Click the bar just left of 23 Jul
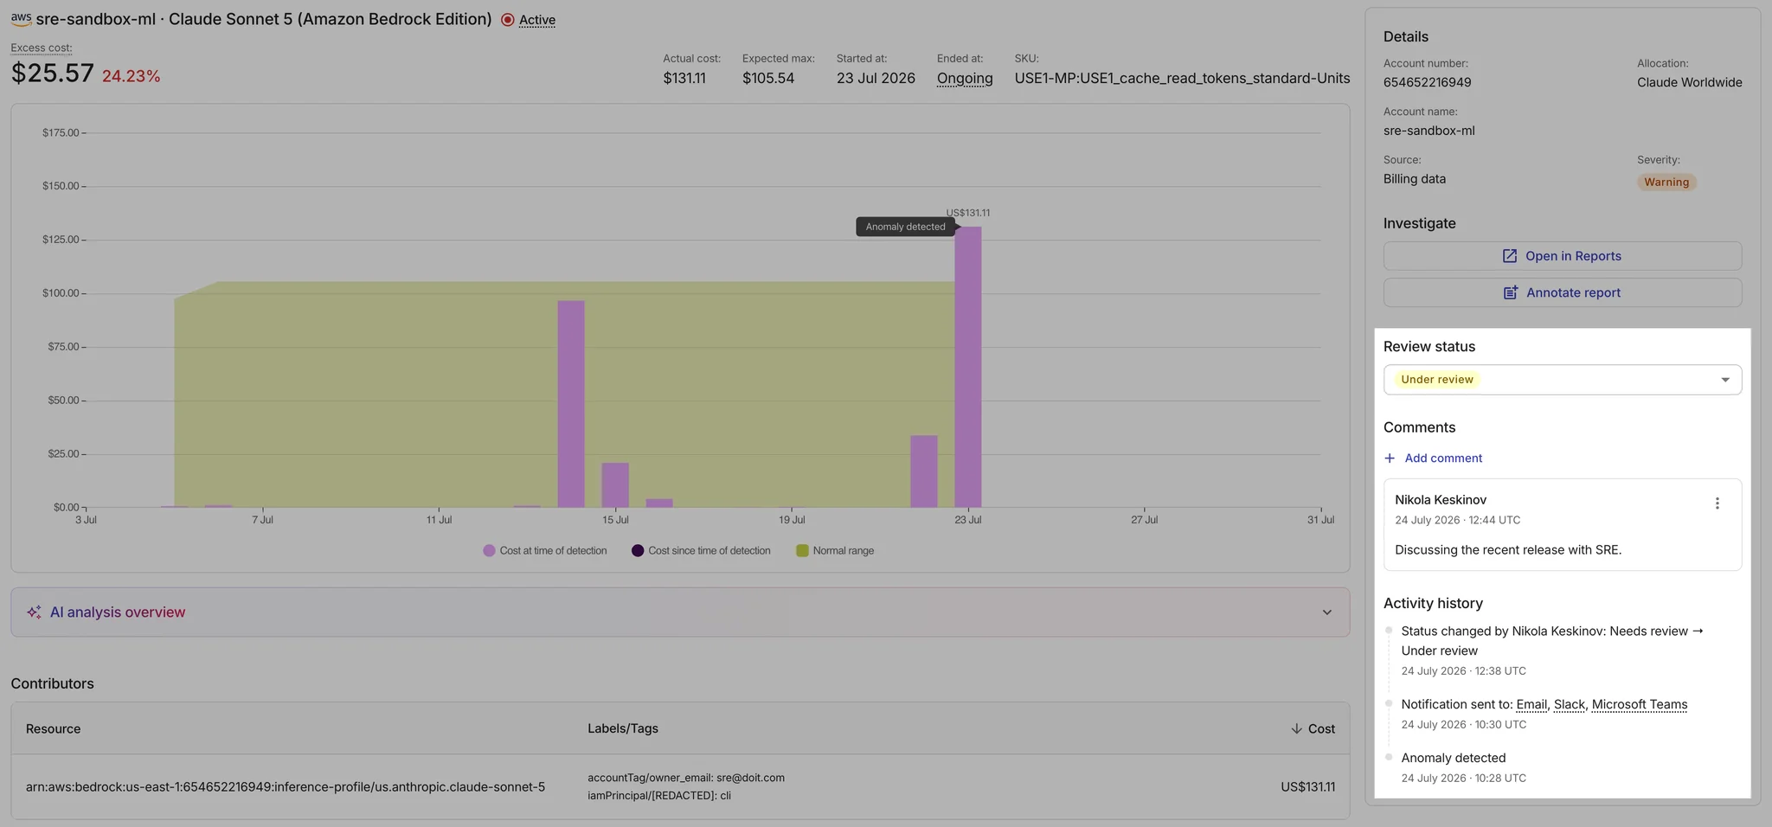 pos(924,471)
